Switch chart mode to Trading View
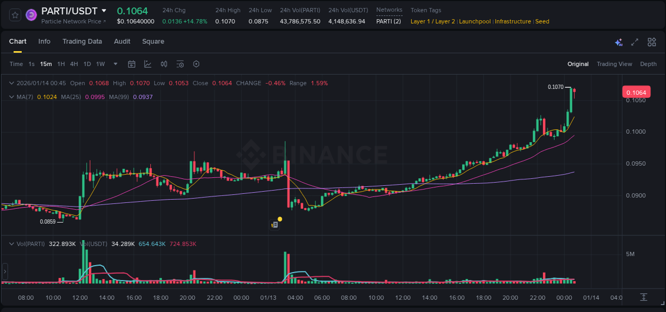This screenshot has width=666, height=312. coord(614,64)
